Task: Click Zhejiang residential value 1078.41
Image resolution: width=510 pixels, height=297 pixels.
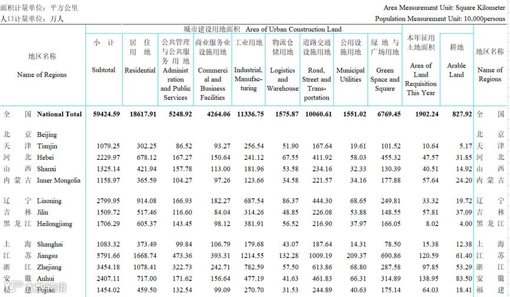Action: 144,267
